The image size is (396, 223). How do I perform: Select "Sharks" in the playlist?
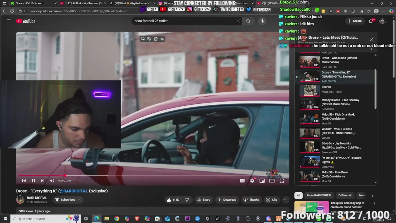click(334, 91)
